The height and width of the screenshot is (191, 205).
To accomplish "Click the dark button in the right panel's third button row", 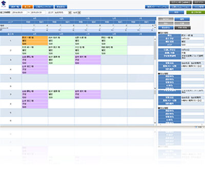I will click(x=182, y=28).
